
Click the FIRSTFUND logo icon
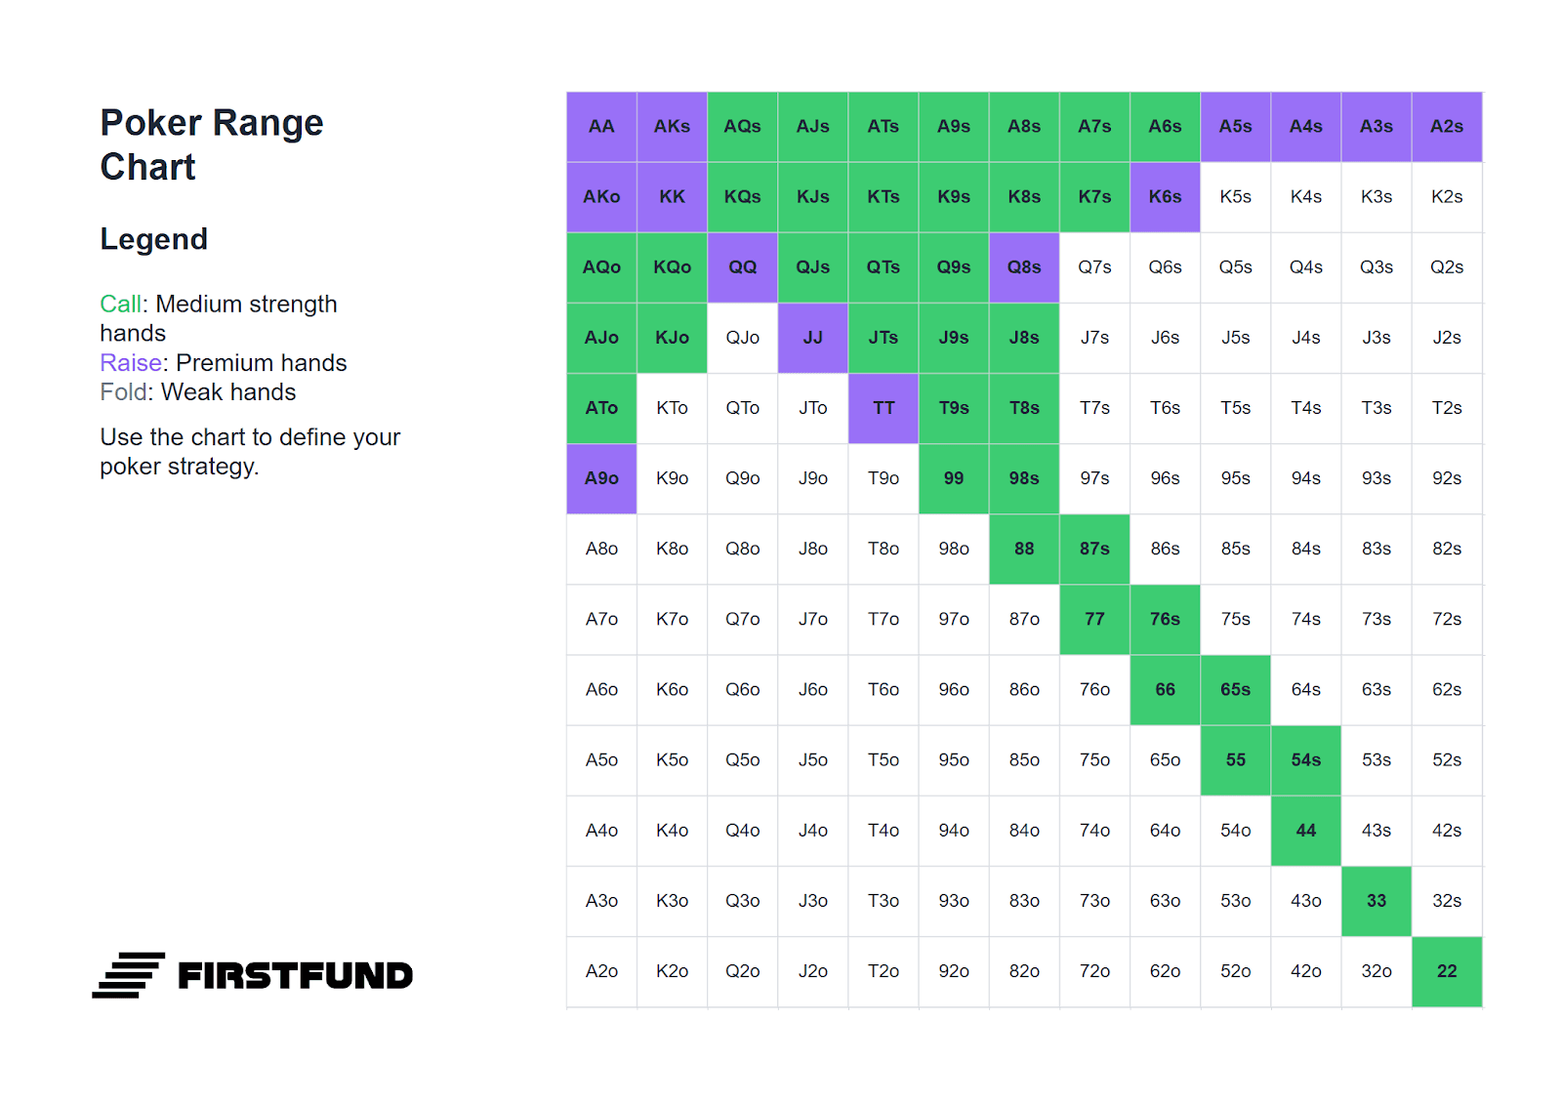tap(128, 975)
